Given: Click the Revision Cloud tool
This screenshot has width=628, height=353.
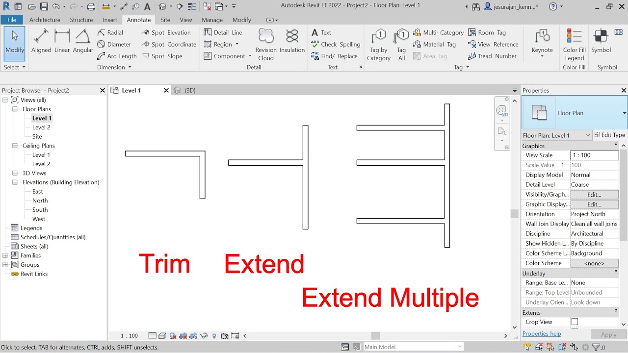Looking at the screenshot, I should click(x=266, y=44).
